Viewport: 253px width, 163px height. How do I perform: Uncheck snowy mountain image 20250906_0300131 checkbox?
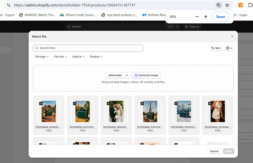(176, 104)
